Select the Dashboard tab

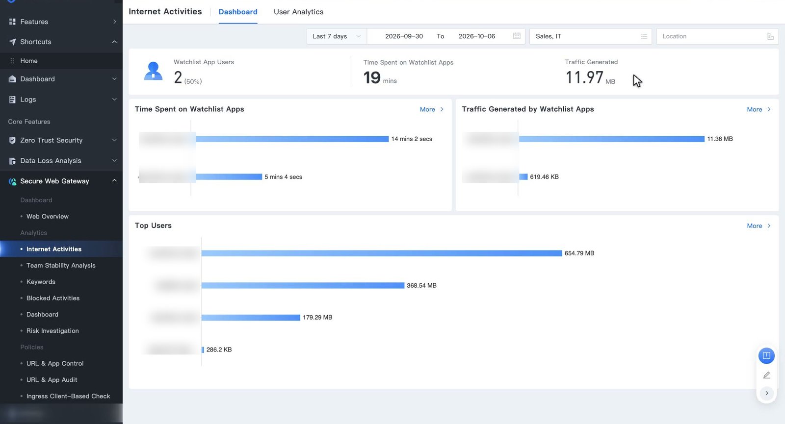(238, 12)
